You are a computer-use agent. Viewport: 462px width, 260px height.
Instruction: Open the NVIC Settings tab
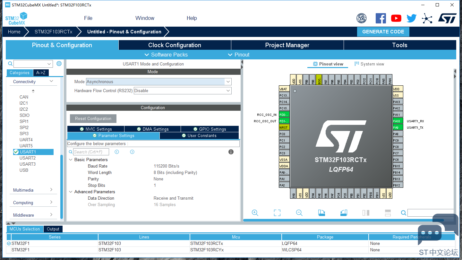coord(96,129)
